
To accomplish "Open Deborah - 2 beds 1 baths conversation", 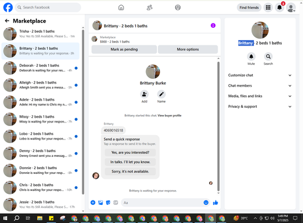I will pyautogui.click(x=41, y=68).
